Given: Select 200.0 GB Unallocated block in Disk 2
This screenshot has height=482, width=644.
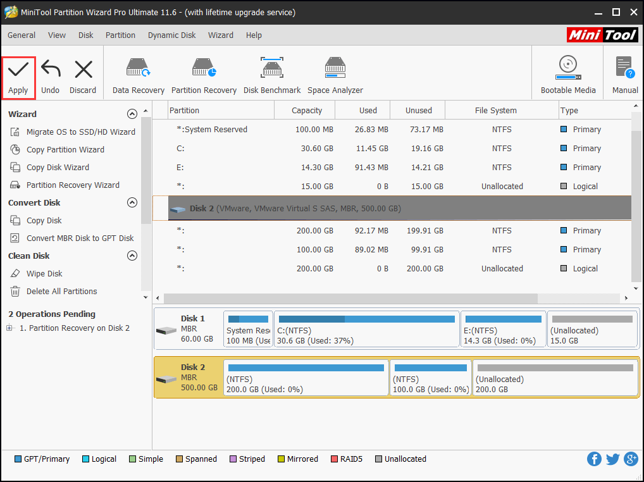Looking at the screenshot, I should coord(555,378).
